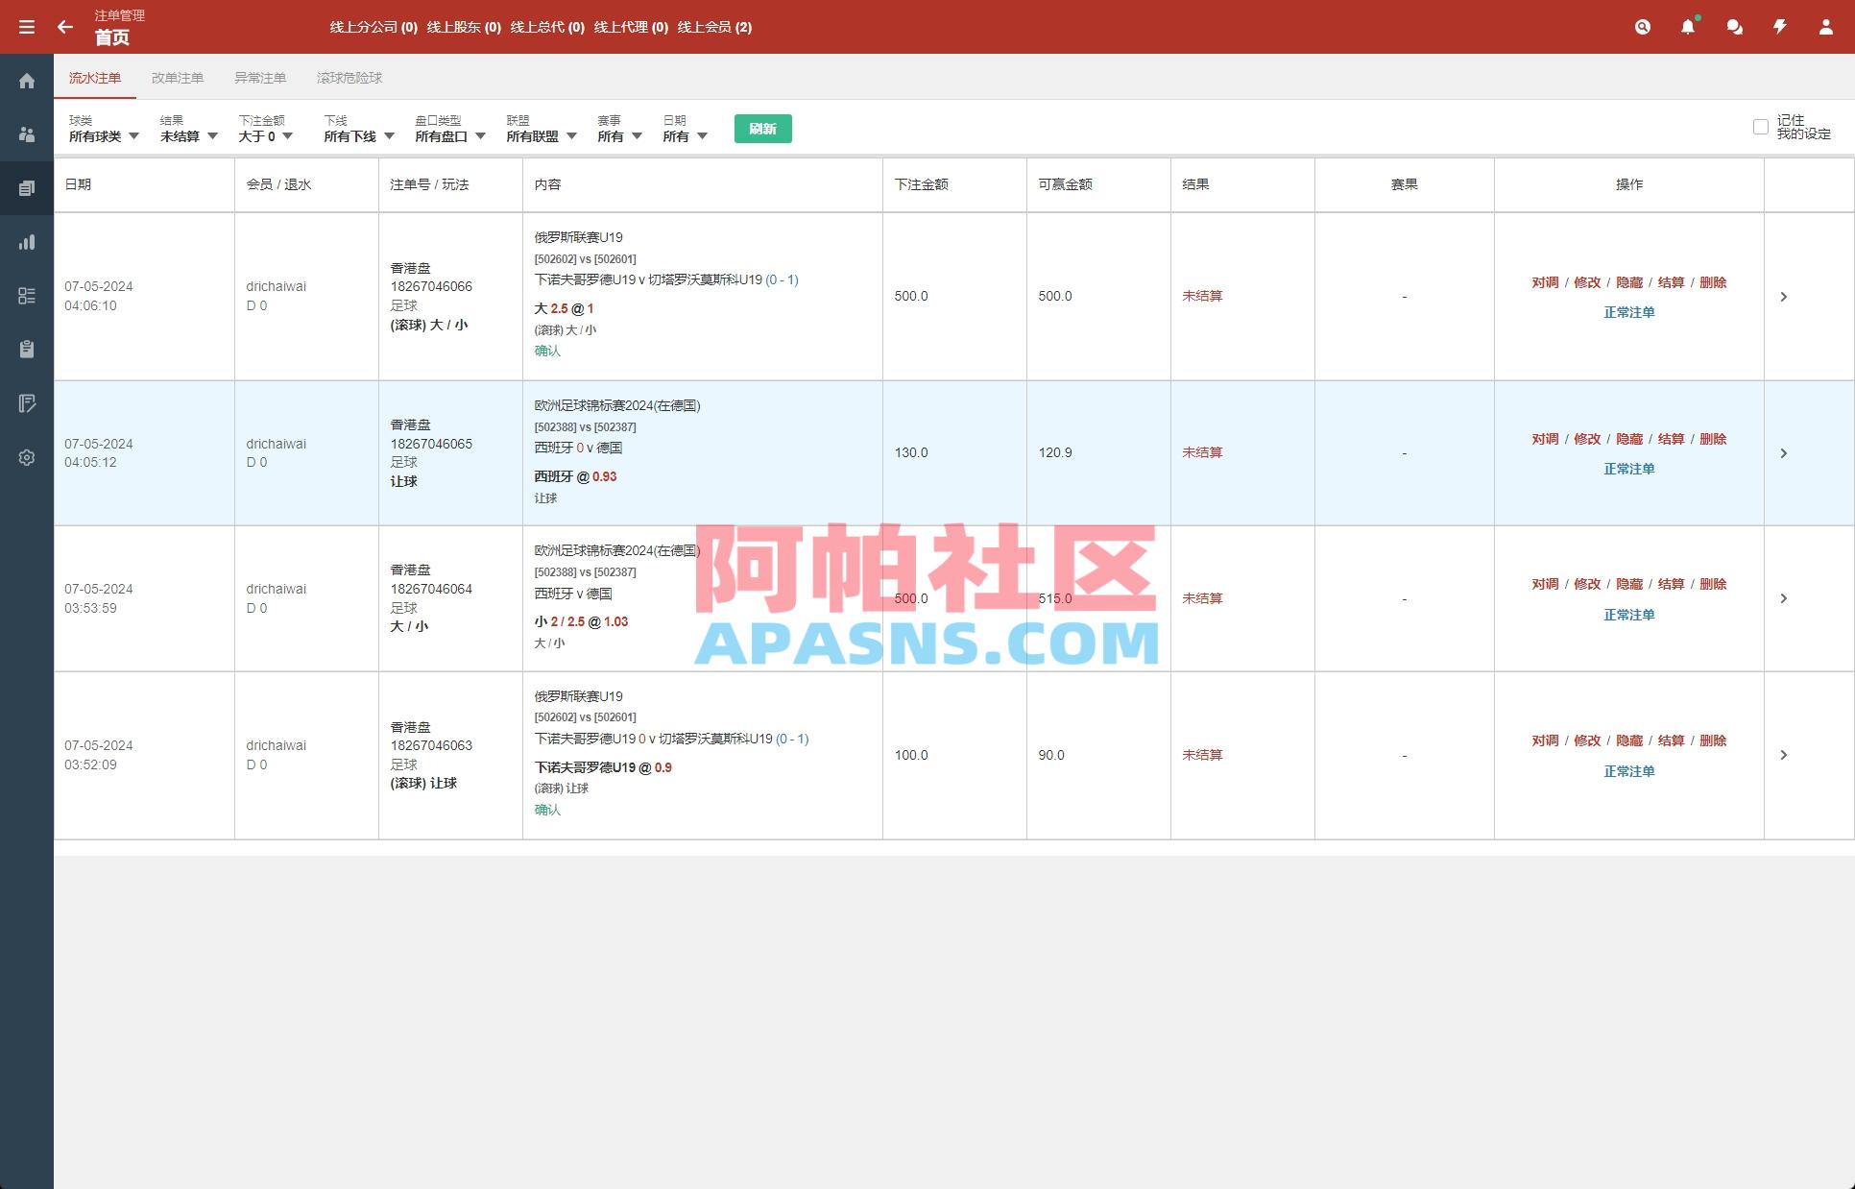Open the hamburger navigation menu
1855x1189 pixels.
click(x=27, y=26)
